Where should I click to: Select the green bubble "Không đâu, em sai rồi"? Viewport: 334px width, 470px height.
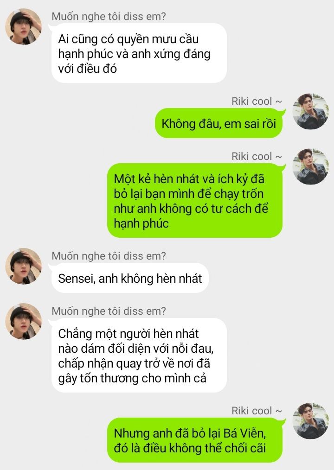(x=219, y=123)
